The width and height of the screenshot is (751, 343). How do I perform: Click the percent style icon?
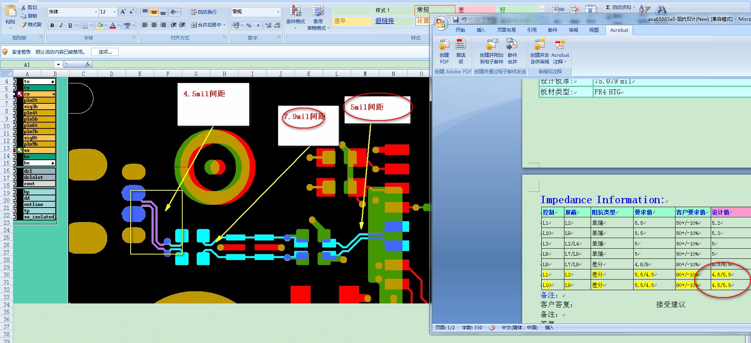[249, 25]
